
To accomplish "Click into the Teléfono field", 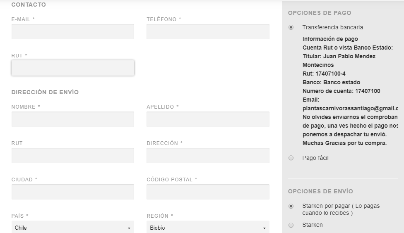I will (208, 32).
